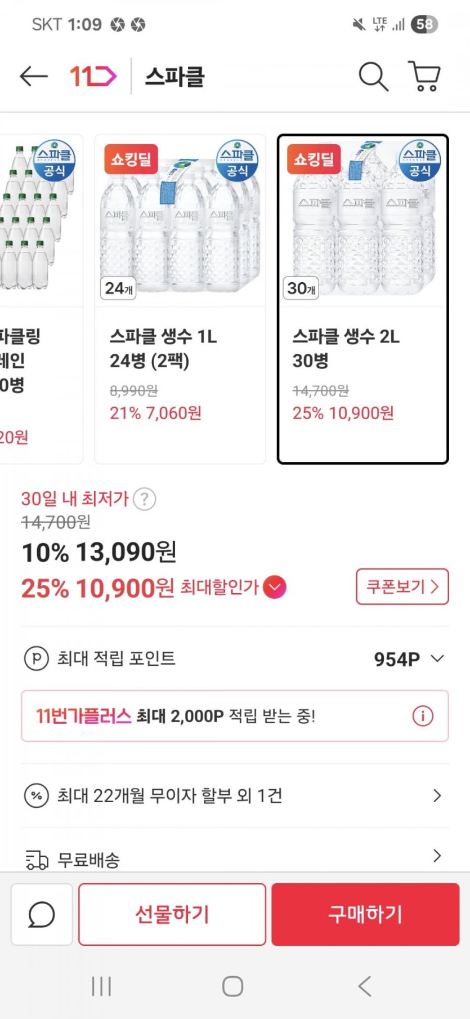Open the 11st home logo

tap(93, 76)
